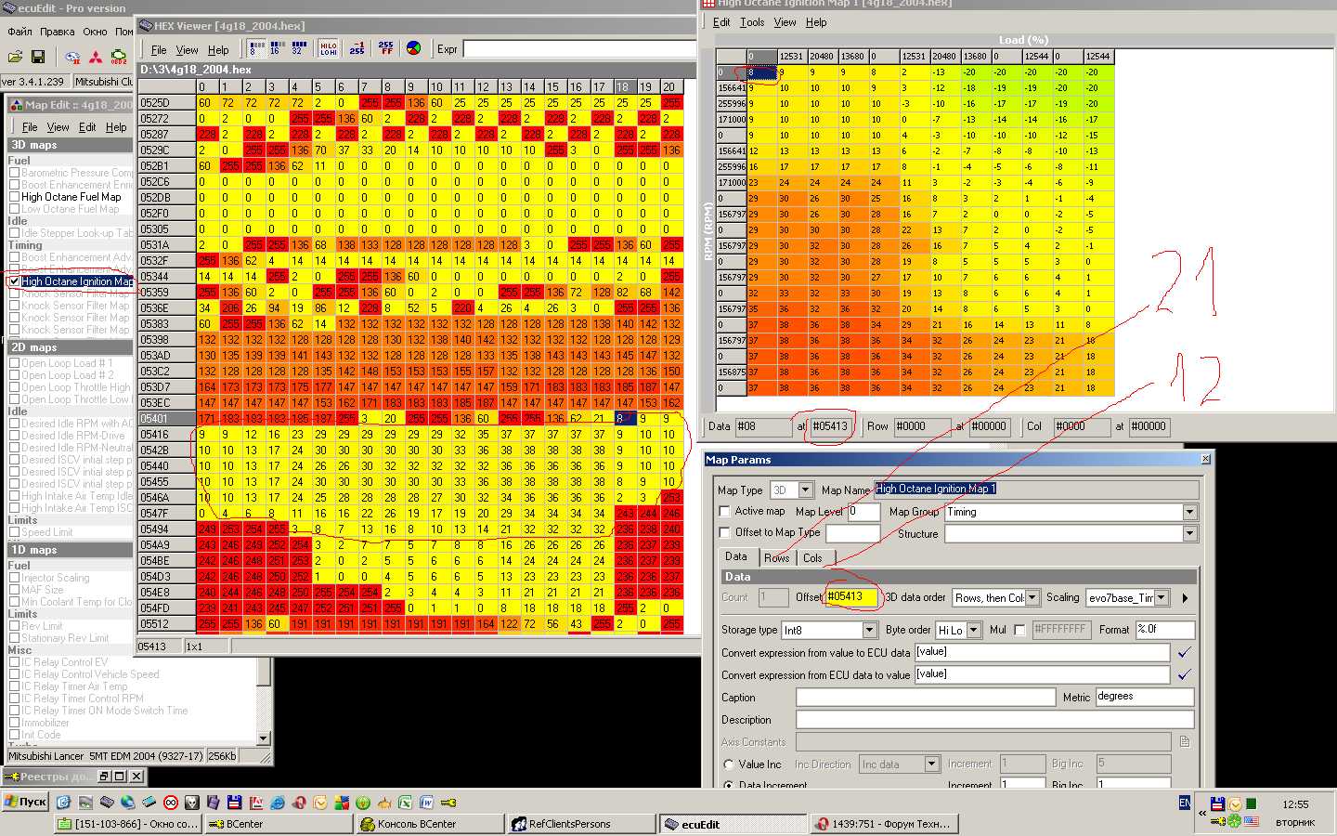1337x836 pixels.
Task: Toggle 255/FF hex-decimal display icon
Action: coord(386,48)
